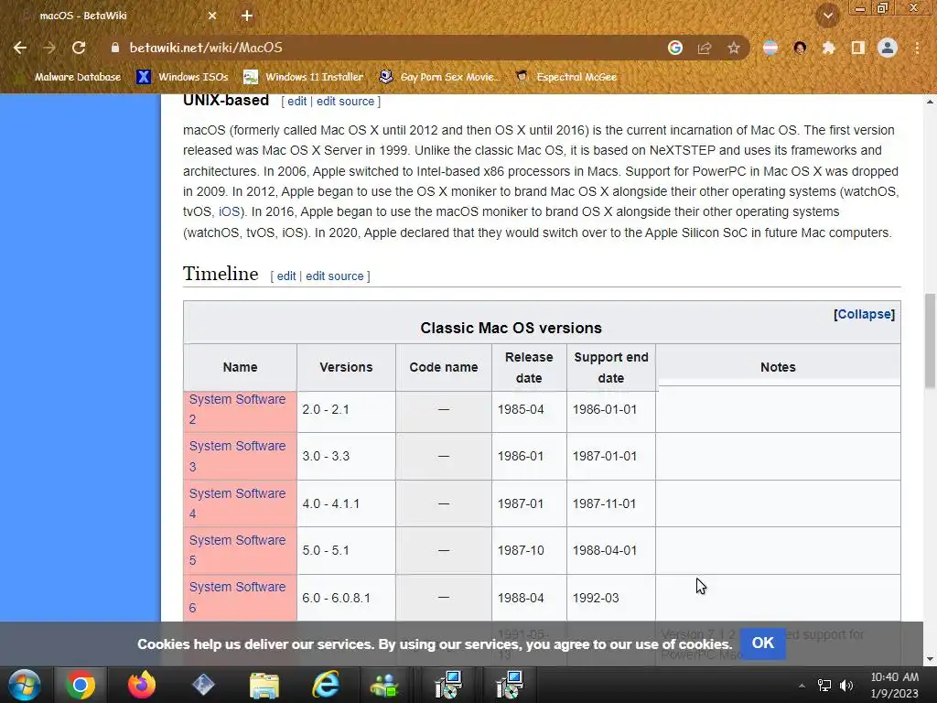Click the scrollbar down arrow
The height and width of the screenshot is (703, 937).
930,659
